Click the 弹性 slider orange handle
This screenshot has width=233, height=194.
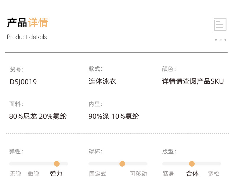57,164
